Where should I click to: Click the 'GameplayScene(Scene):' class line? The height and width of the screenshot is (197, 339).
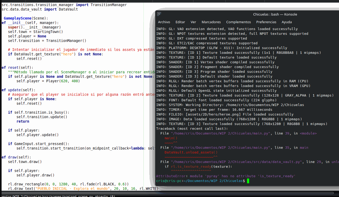pyautogui.click(x=26, y=18)
